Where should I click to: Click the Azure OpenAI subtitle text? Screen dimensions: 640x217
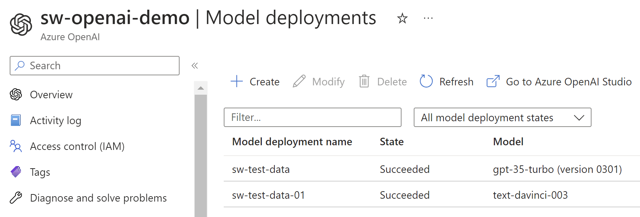(70, 37)
